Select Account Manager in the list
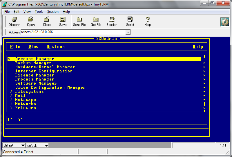Viewport: 232px width, 157px height. 104,59
